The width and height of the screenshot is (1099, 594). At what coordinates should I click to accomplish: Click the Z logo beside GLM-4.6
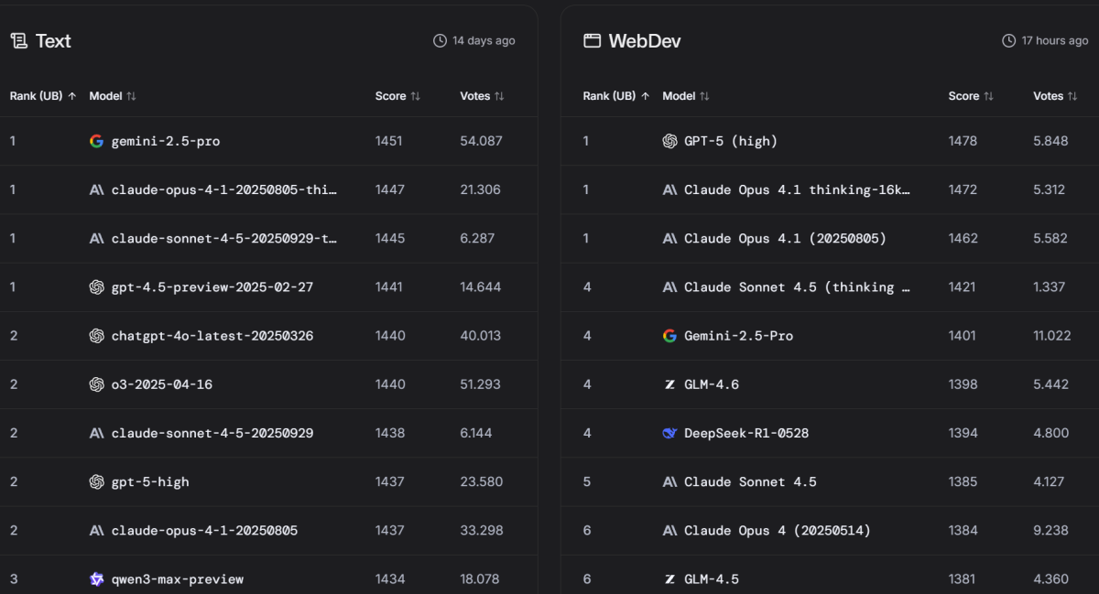click(x=669, y=384)
